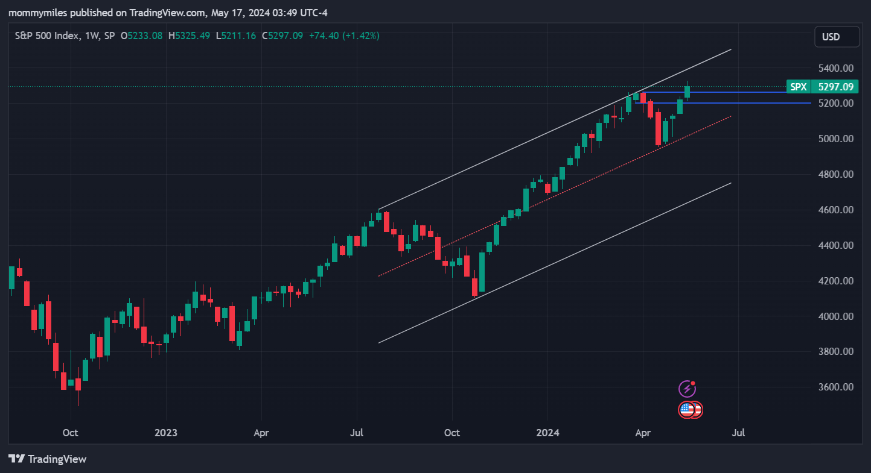
Task: Click the 3800.00 price axis label
Action: point(836,352)
